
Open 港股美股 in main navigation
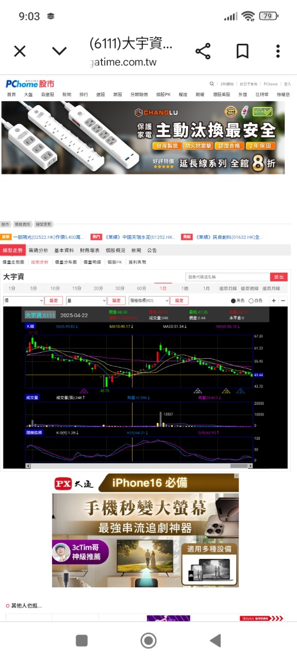pyautogui.click(x=221, y=94)
